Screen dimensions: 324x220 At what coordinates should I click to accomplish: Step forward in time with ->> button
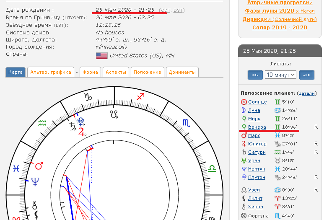[307, 75]
